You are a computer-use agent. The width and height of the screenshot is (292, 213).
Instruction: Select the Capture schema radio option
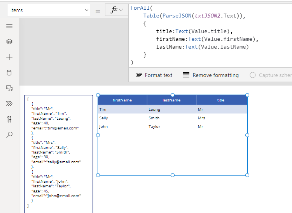tap(253, 75)
